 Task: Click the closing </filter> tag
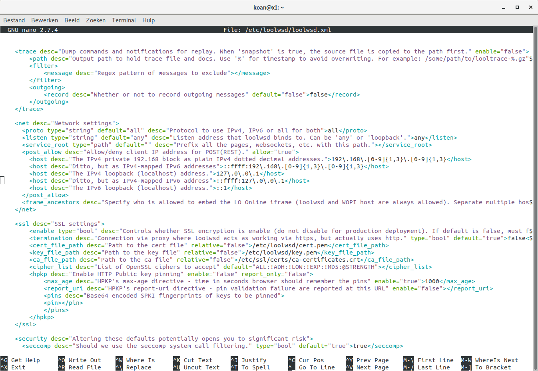point(46,80)
